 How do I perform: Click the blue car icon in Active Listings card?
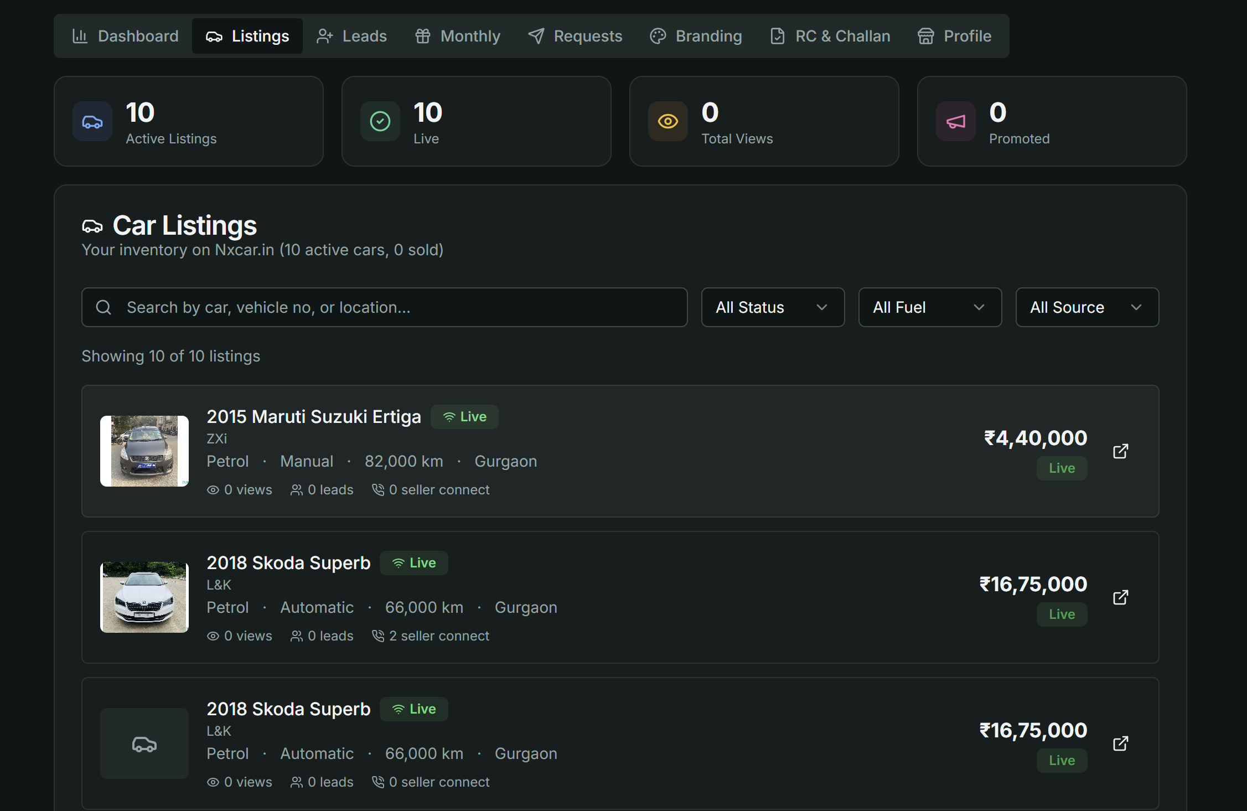(92, 121)
